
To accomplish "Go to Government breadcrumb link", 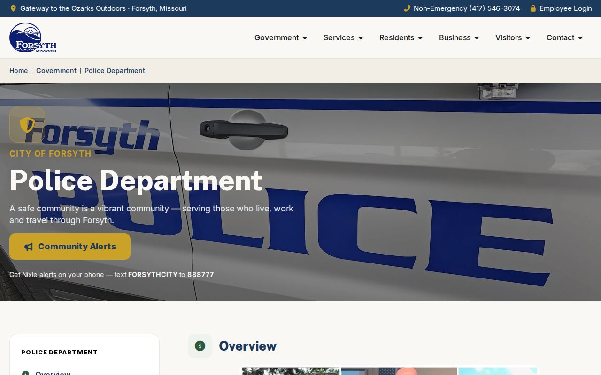I will tap(56, 71).
